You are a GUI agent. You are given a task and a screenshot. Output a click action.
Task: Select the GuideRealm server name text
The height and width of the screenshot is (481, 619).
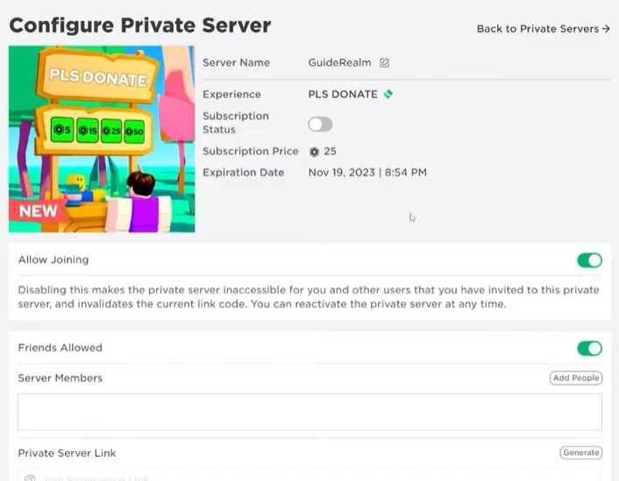click(339, 63)
